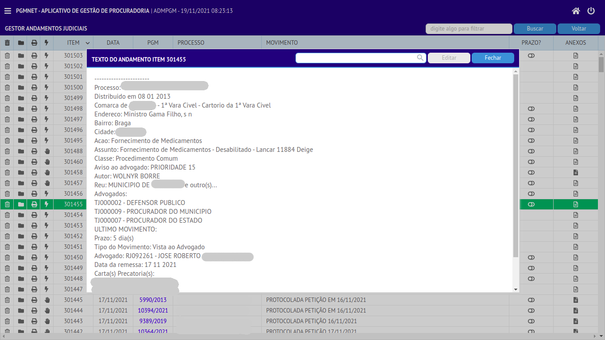605x340 pixels.
Task: Click trash icon for item 301445
Action: [x=7, y=300]
